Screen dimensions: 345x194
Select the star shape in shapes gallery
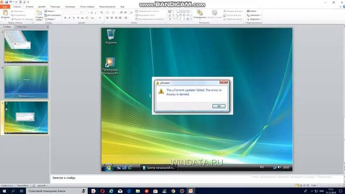pos(188,19)
